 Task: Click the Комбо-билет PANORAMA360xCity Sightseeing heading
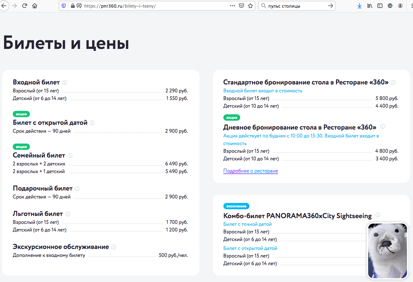click(297, 216)
